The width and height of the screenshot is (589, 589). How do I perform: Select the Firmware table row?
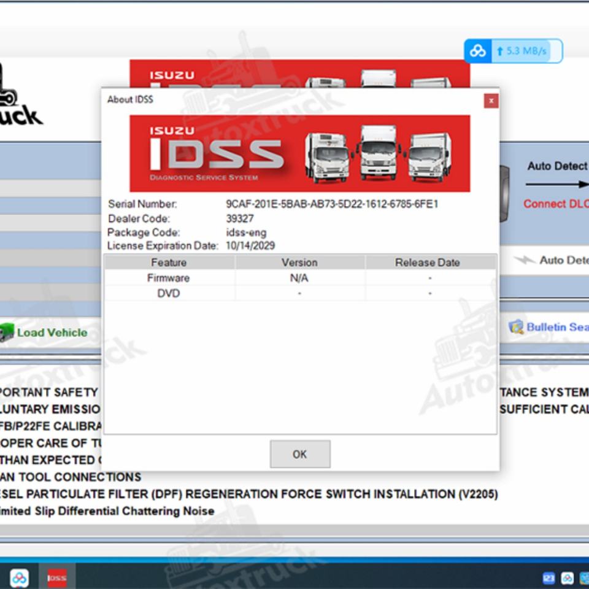pyautogui.click(x=300, y=278)
